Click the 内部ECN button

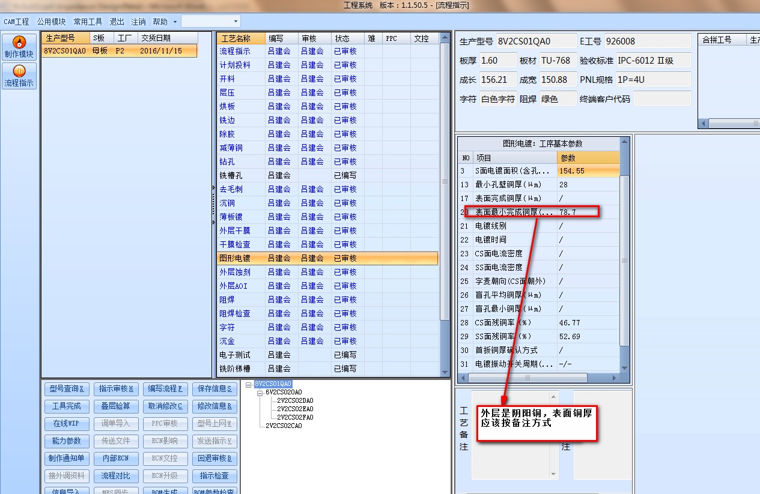click(115, 459)
